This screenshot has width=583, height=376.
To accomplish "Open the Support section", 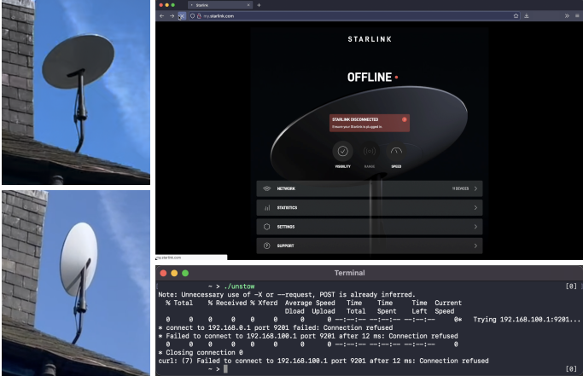I will coord(370,246).
